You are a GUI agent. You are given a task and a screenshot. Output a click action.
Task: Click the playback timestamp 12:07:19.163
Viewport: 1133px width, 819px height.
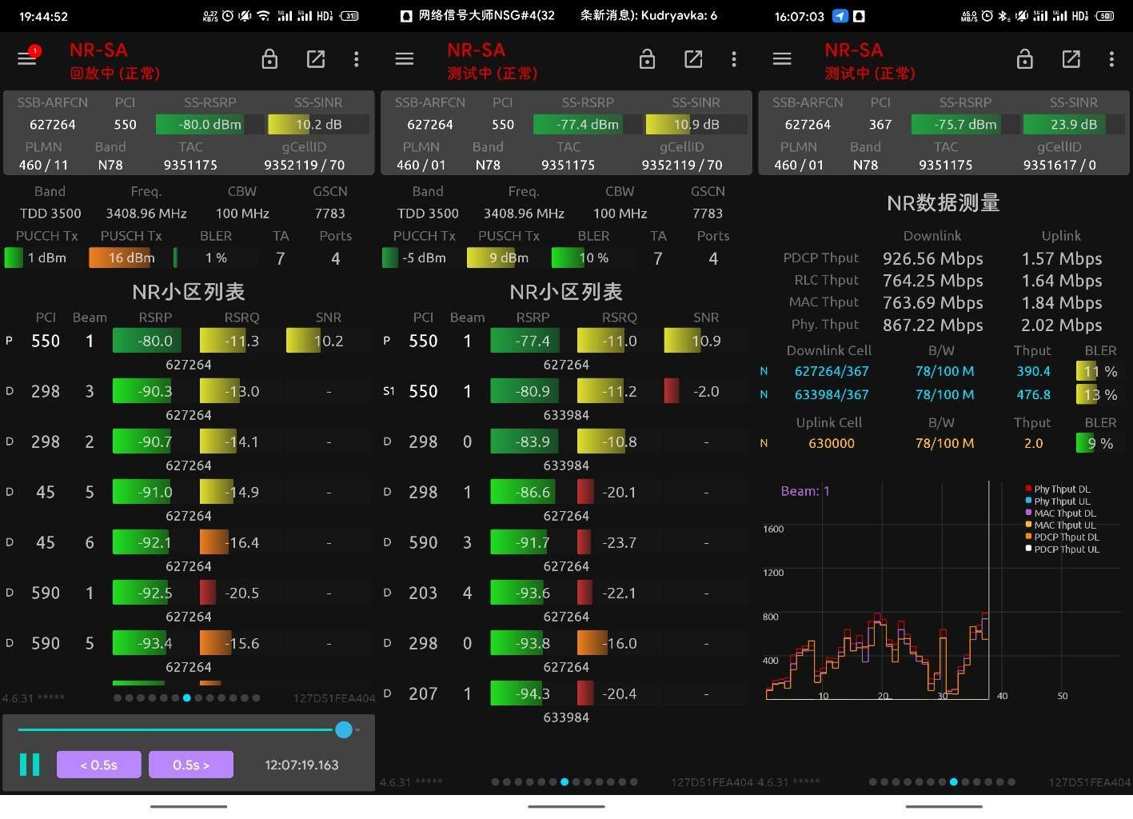[x=301, y=765]
